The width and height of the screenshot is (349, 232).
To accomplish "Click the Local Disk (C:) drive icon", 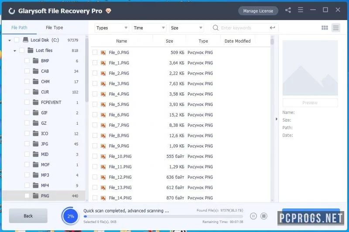I will point(26,40).
